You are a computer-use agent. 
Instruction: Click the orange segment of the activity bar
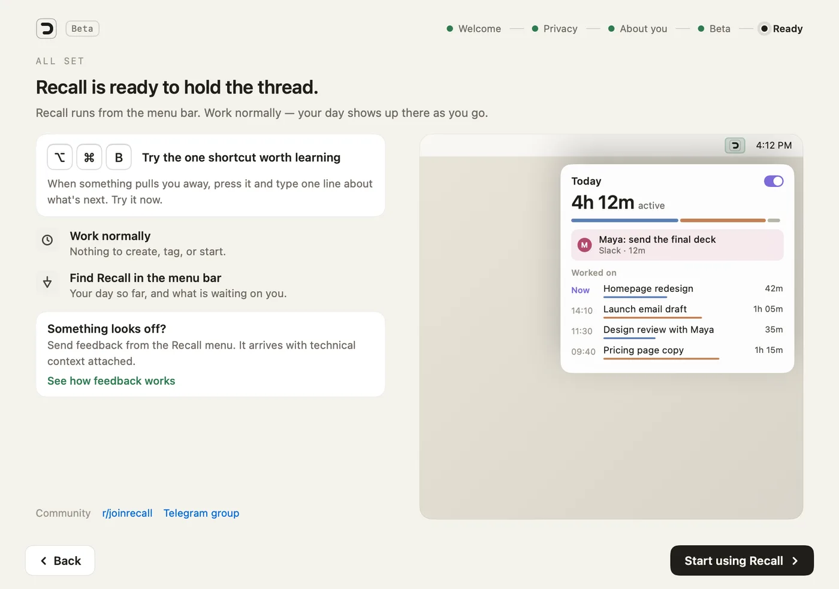point(723,221)
